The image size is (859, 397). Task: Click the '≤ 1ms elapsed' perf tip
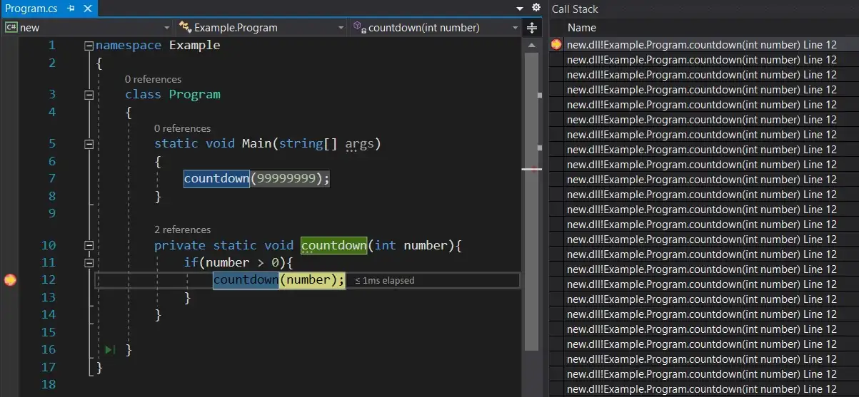tap(384, 280)
